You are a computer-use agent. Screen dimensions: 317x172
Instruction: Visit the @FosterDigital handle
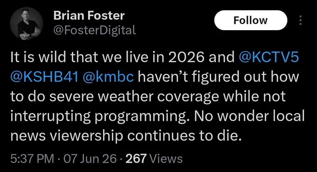(x=95, y=30)
